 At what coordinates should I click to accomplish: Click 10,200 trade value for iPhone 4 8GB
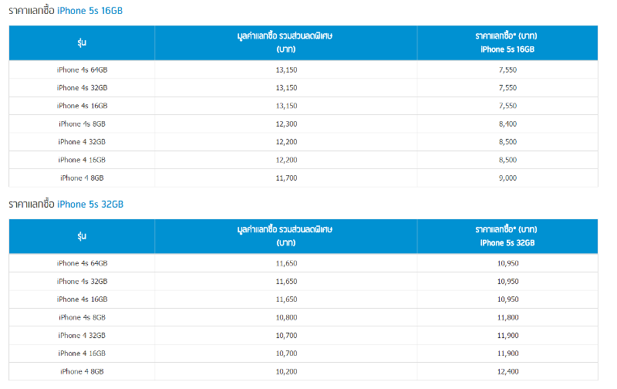click(286, 371)
